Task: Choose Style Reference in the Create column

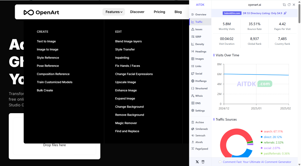Action: (x=48, y=58)
